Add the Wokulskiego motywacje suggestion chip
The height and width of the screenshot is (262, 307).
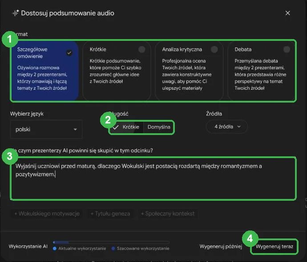[47, 214]
